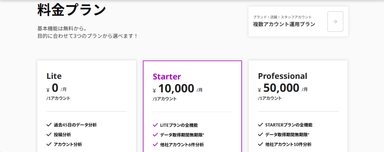Click the checkmark beside STARTERプランの全機能
This screenshot has height=152, width=384.
(x=261, y=125)
